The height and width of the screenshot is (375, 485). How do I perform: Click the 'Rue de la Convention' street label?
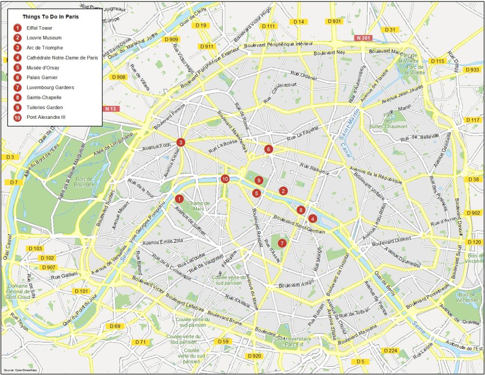(172, 267)
